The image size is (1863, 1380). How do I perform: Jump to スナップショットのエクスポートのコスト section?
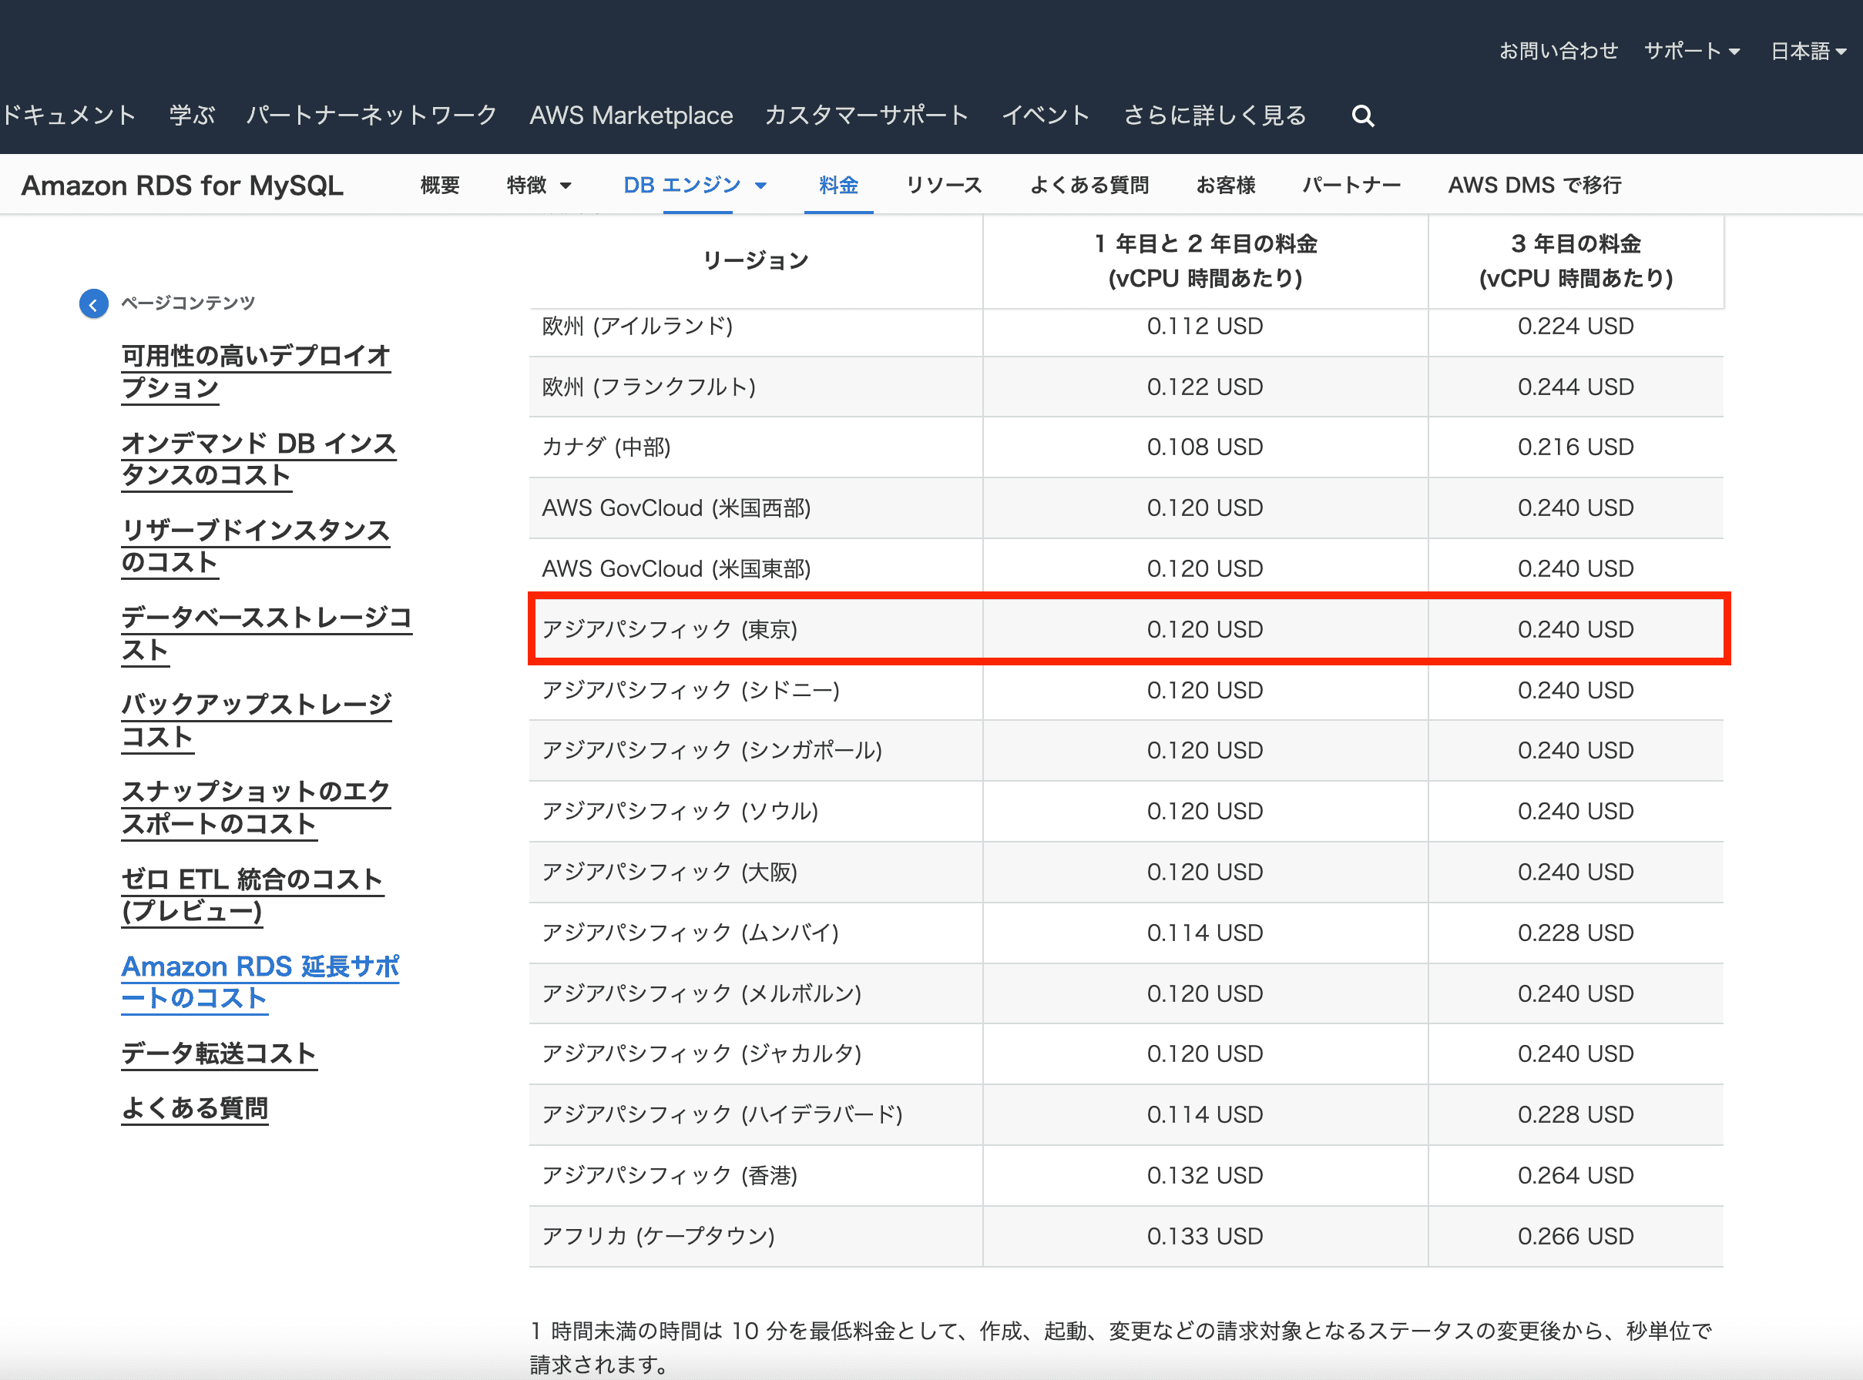coord(256,807)
